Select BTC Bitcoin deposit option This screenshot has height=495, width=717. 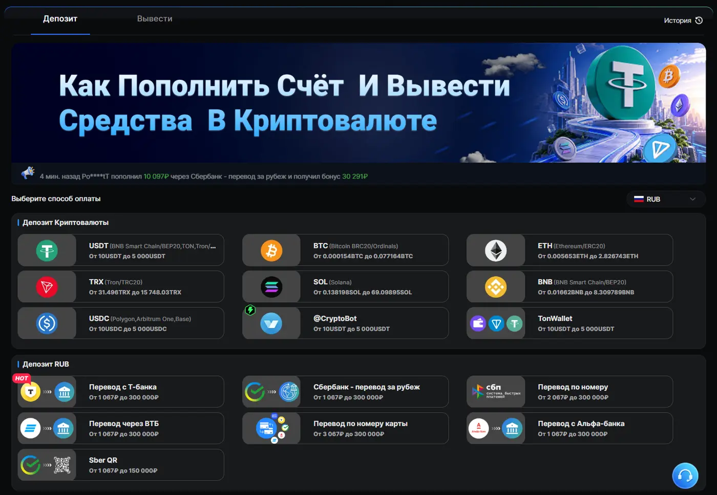(x=345, y=251)
